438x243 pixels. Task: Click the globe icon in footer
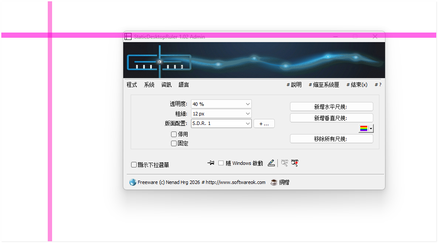click(133, 182)
